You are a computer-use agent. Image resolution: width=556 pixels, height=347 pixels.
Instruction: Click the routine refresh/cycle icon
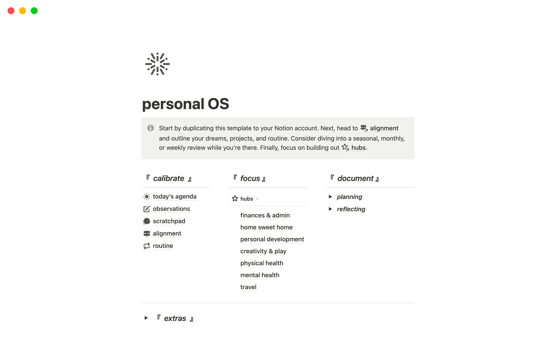coord(147,246)
